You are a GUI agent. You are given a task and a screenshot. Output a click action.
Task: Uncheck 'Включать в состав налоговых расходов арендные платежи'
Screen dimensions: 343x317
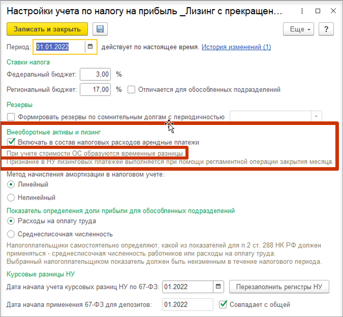pyautogui.click(x=11, y=142)
